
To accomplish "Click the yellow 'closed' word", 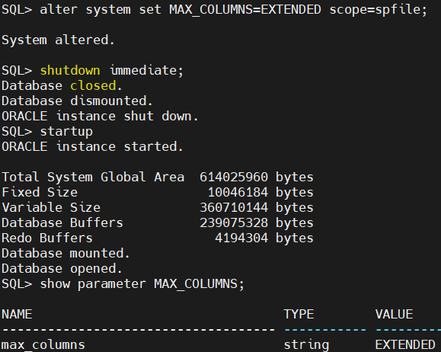I will (93, 85).
